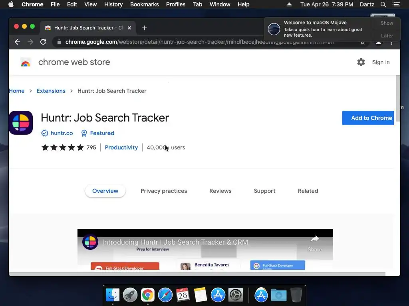Open System Preferences from the Dock
This screenshot has width=409, height=306.
[236, 295]
